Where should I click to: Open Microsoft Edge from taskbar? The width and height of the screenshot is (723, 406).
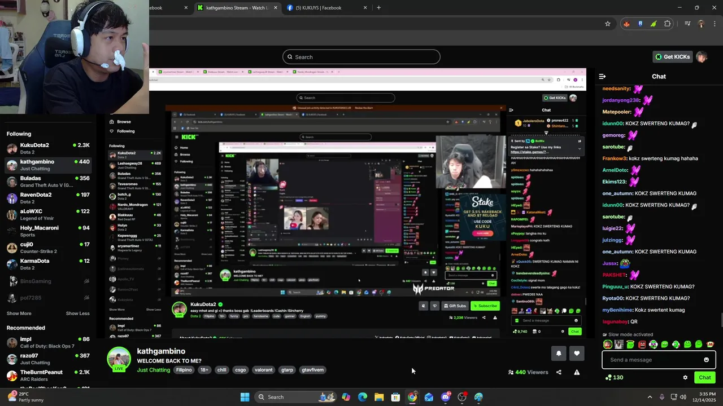click(362, 397)
